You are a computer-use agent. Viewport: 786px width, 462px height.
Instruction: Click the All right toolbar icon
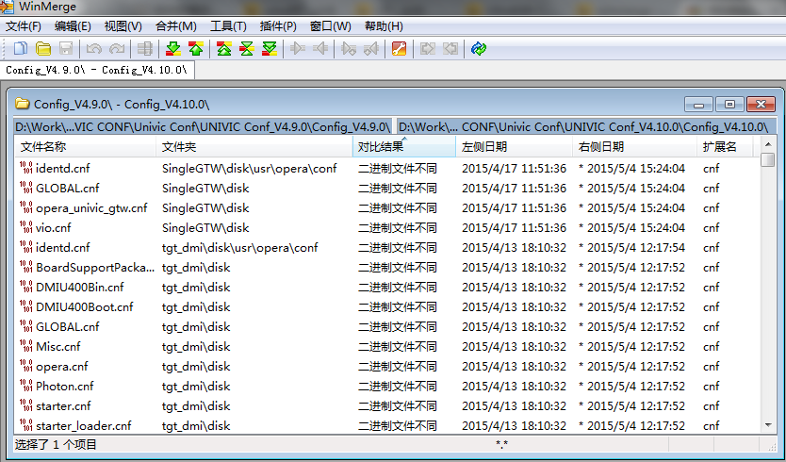(428, 48)
